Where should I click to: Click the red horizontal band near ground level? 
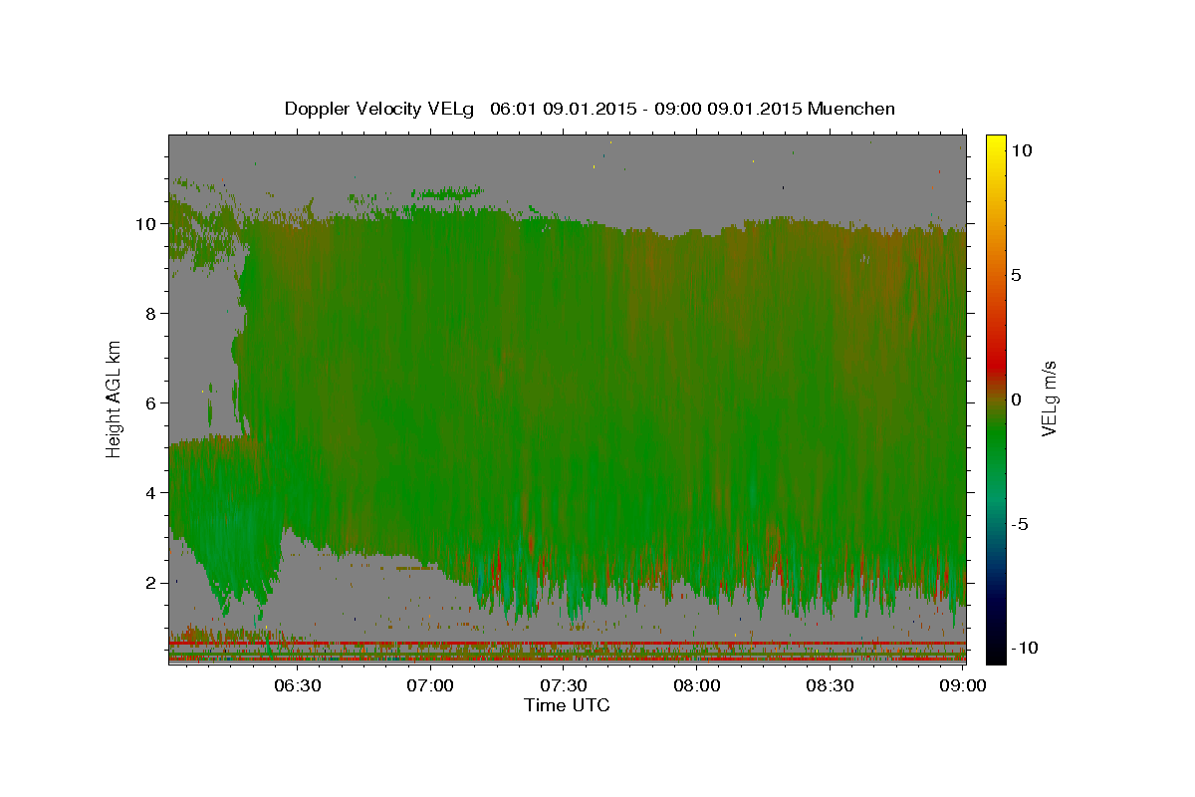[x=567, y=644]
